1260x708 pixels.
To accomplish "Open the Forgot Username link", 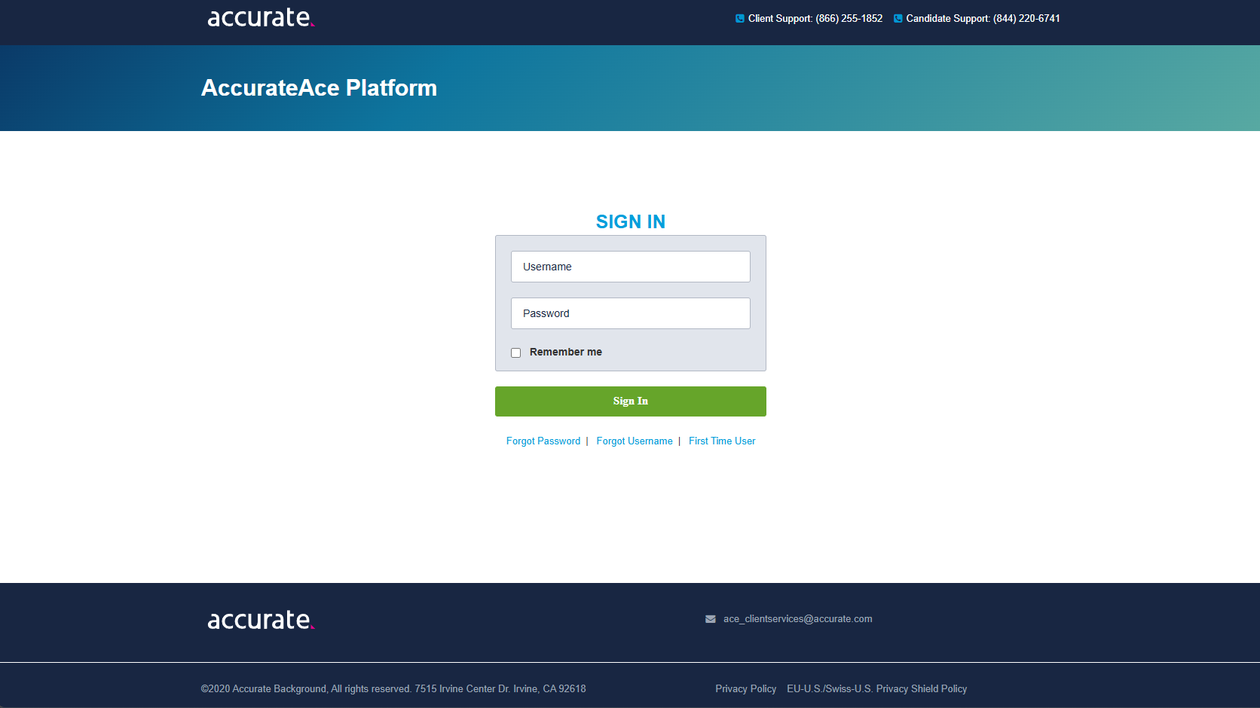I will [635, 441].
